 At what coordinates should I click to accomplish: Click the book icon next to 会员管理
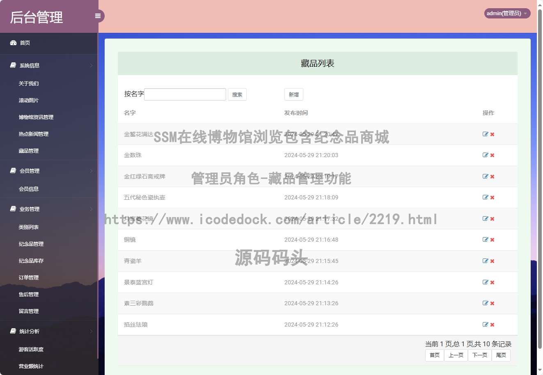click(x=13, y=171)
